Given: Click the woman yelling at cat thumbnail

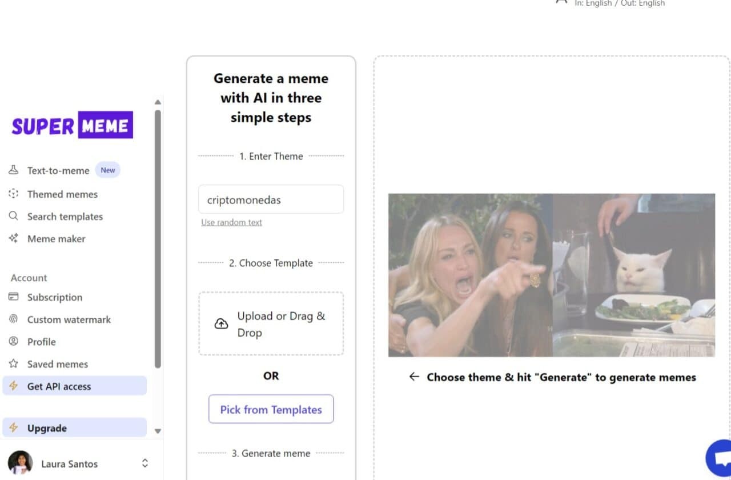Looking at the screenshot, I should click(552, 275).
